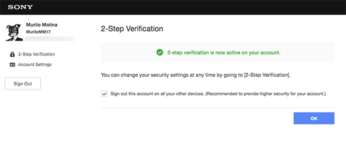The height and width of the screenshot is (164, 346).
Task: Click the lock icon in the sidebar
Action: (x=12, y=55)
